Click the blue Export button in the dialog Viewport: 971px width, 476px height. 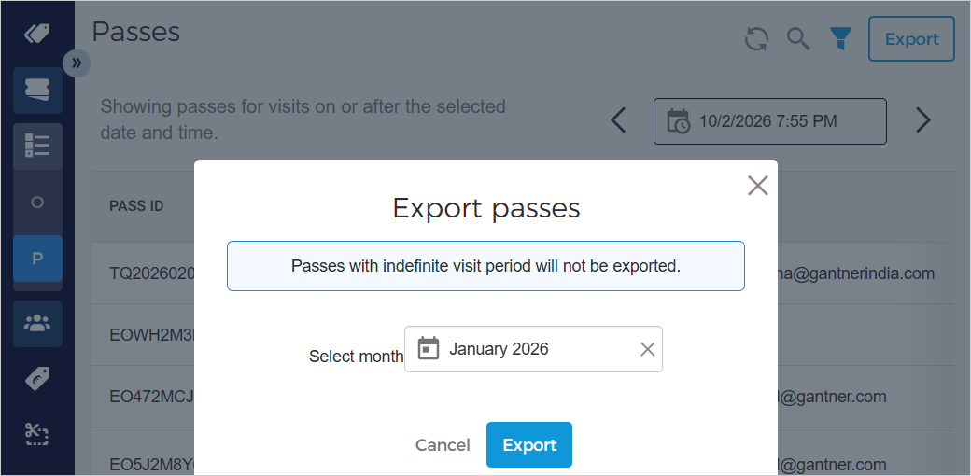tap(528, 445)
